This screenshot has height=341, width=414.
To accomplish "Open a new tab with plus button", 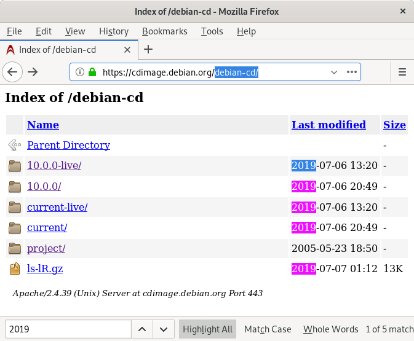I will [x=148, y=49].
